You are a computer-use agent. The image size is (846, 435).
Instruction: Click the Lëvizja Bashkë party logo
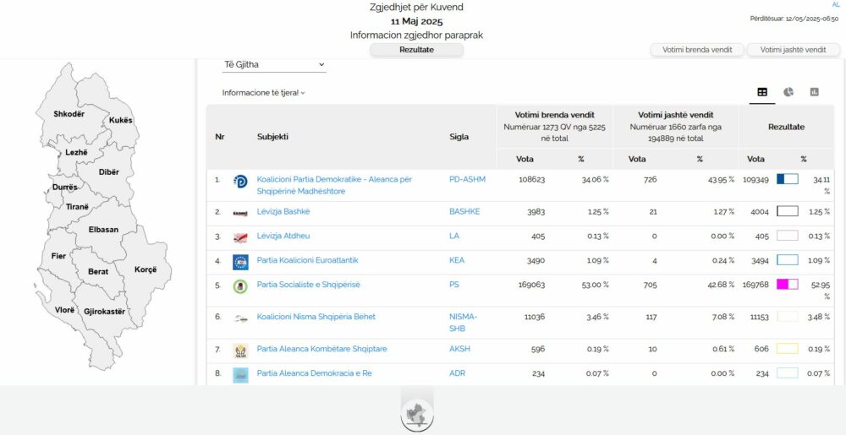click(240, 213)
